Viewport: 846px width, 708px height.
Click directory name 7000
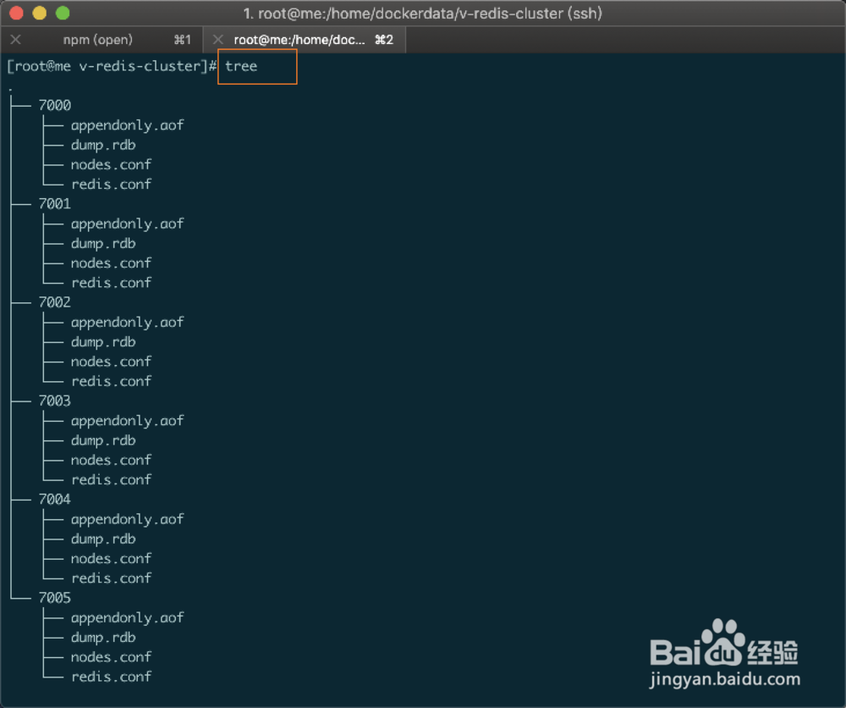[54, 105]
